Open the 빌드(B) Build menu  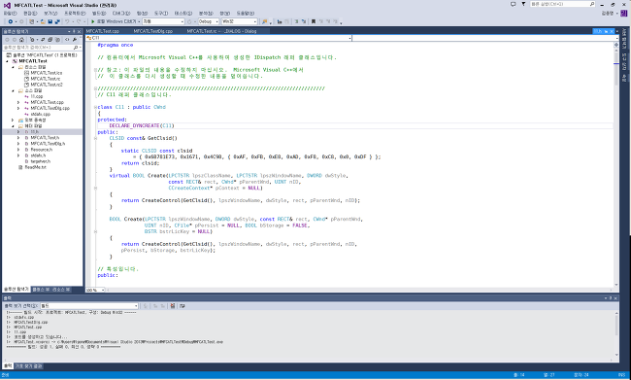pos(99,14)
